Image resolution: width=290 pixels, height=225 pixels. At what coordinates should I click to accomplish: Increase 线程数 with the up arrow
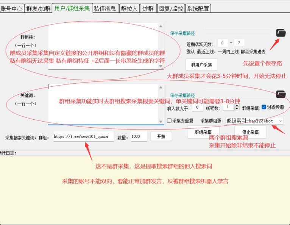[237, 106]
